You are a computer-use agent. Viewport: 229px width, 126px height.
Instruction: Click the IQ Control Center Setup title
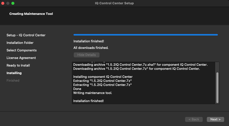coord(114,3)
